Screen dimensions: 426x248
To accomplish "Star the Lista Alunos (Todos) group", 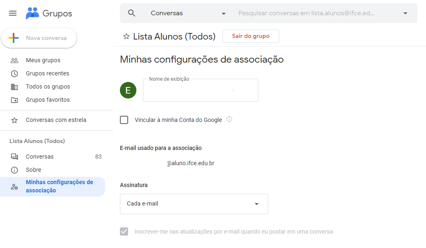I will (x=126, y=36).
